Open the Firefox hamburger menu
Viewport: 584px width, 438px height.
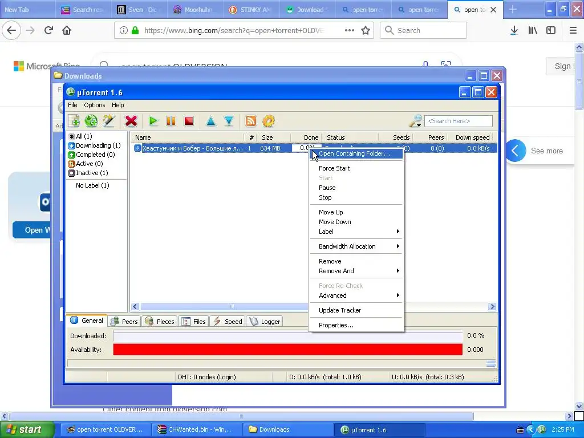(573, 31)
